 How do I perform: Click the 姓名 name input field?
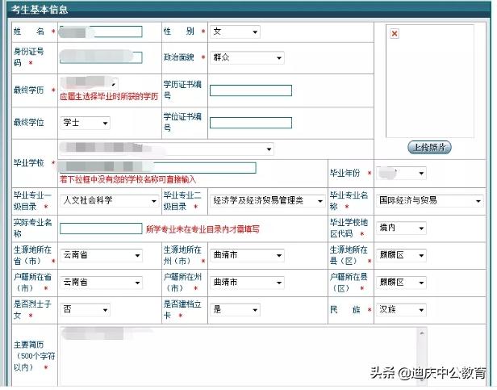pyautogui.click(x=101, y=31)
